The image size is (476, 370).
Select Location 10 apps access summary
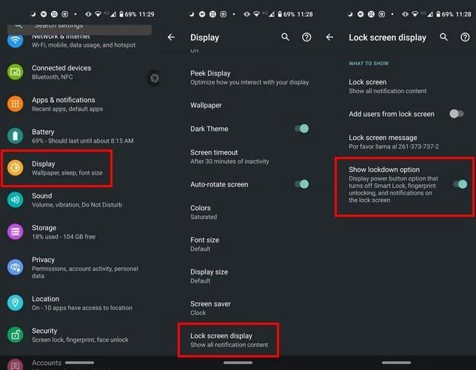click(x=82, y=308)
